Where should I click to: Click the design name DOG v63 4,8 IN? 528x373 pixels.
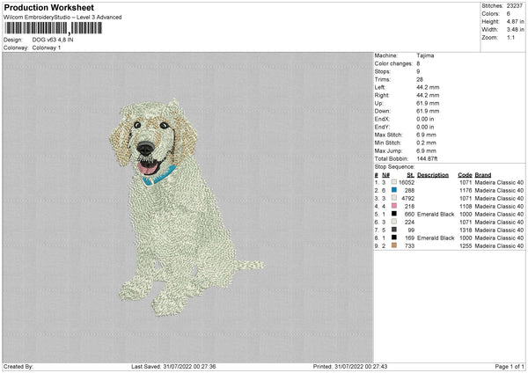pyautogui.click(x=55, y=40)
